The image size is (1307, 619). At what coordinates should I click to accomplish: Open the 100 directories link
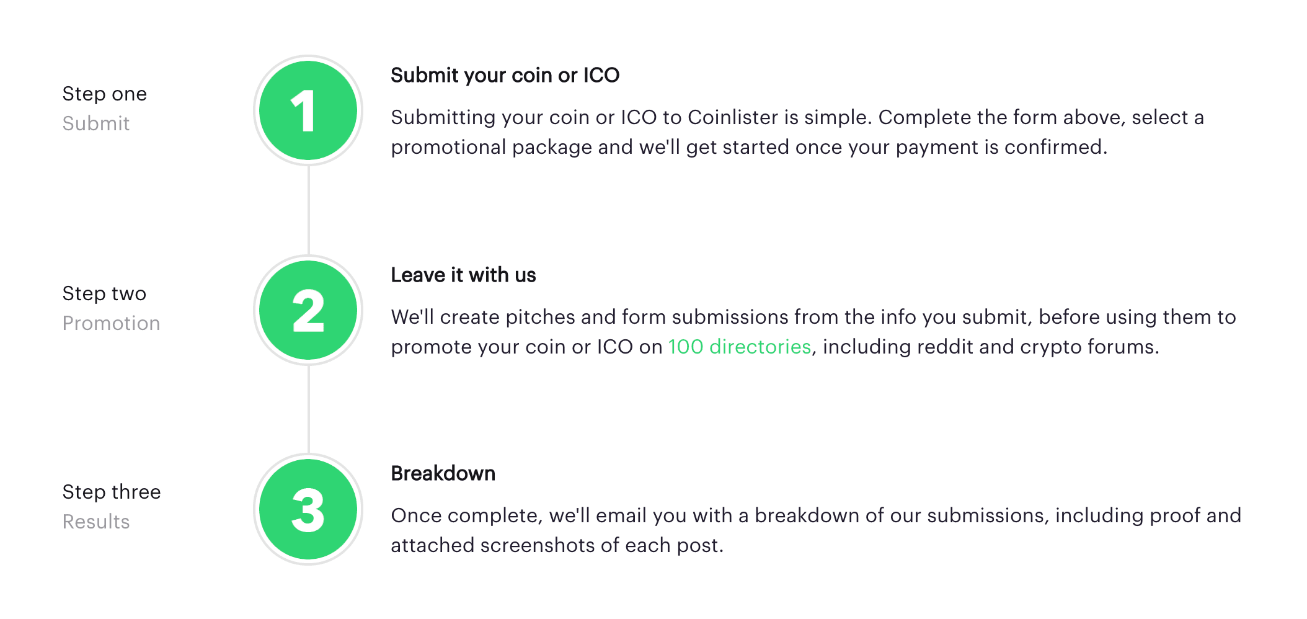click(740, 346)
